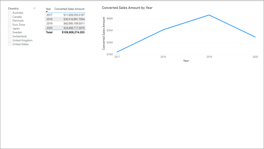Select the 2019 sales amount cell
Image resolution: width=264 pixels, height=149 pixels.
(74, 23)
